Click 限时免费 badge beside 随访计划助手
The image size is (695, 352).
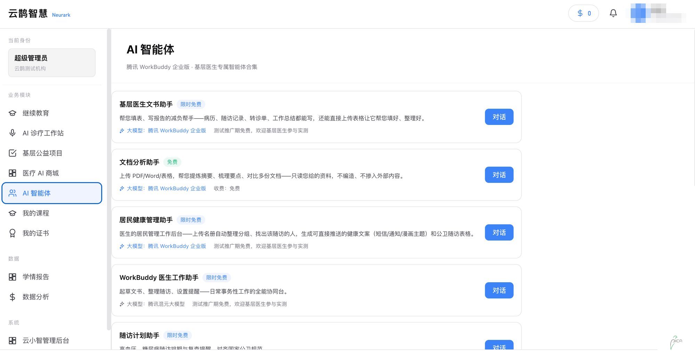(x=178, y=335)
